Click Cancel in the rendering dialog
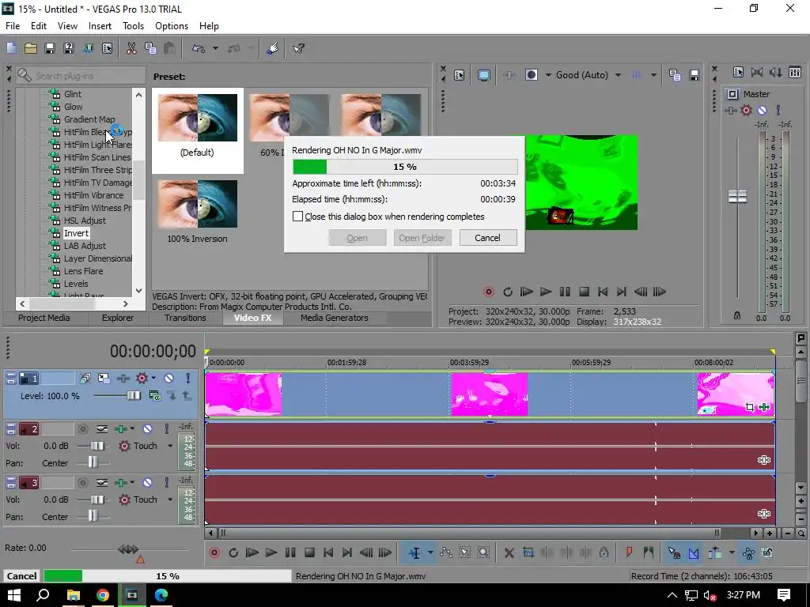810x607 pixels. [487, 238]
